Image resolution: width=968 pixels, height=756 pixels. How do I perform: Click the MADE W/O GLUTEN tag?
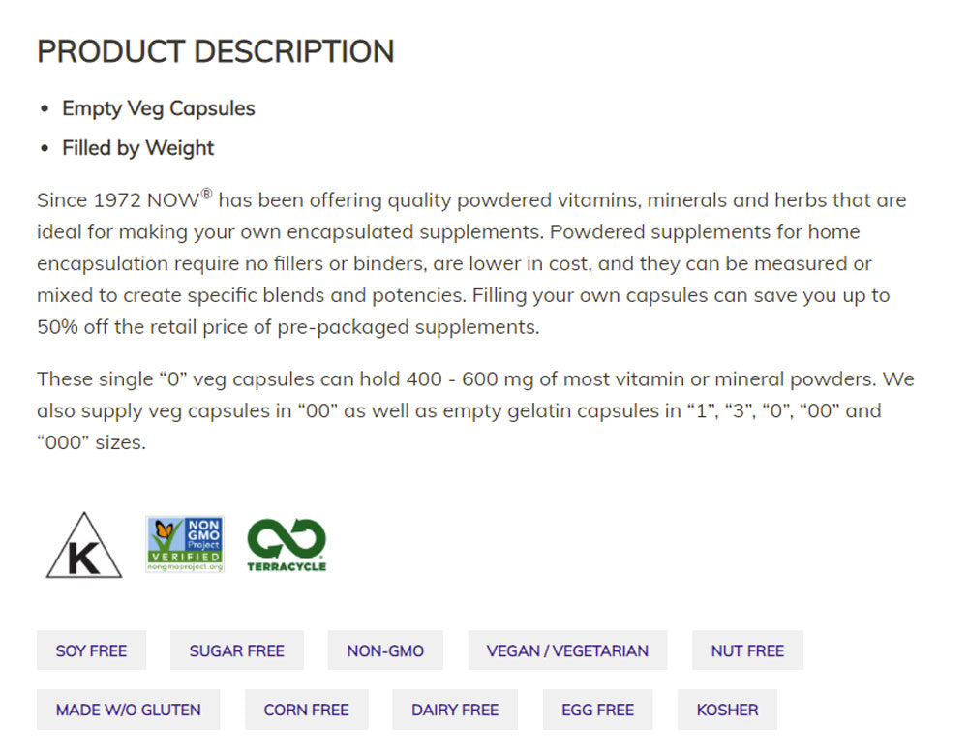click(x=129, y=710)
